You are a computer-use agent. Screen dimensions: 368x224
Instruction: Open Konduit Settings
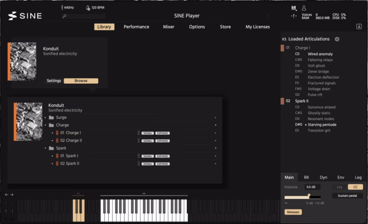(54, 81)
